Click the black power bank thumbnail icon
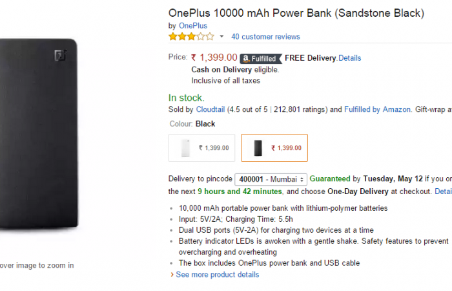Viewport: 452px width, 291px height. (x=258, y=147)
